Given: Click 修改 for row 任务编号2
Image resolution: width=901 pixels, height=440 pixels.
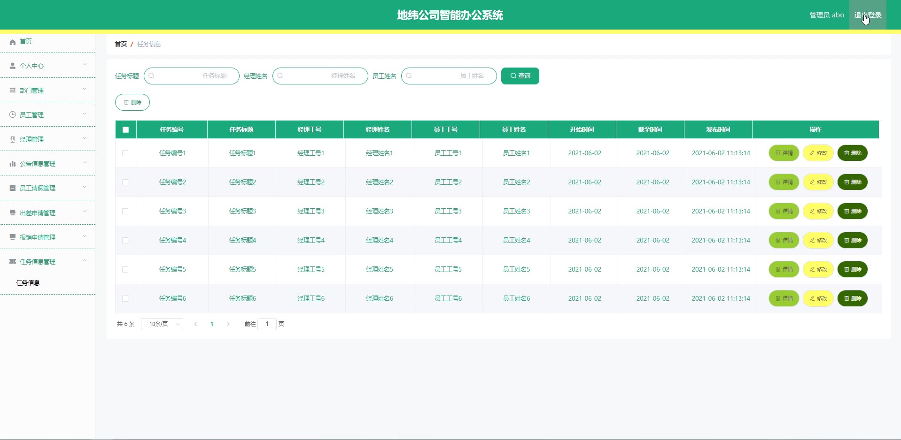Looking at the screenshot, I should 818,182.
